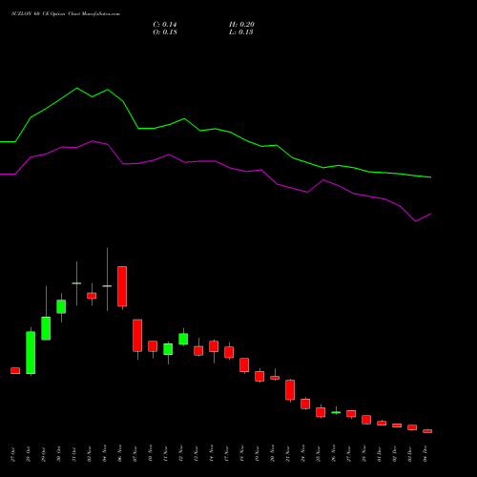Select the low value L: 0.13

click(241, 32)
